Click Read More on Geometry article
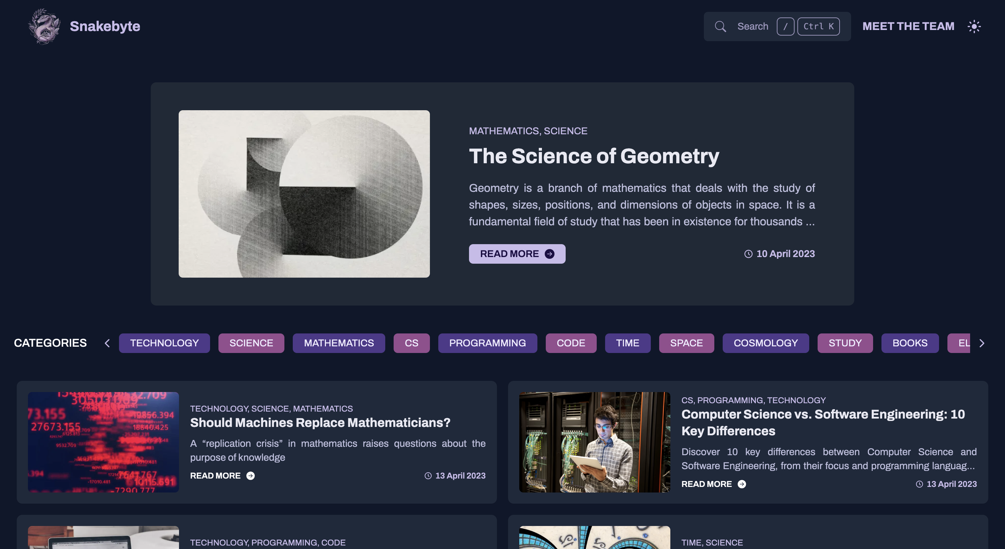 (x=517, y=254)
